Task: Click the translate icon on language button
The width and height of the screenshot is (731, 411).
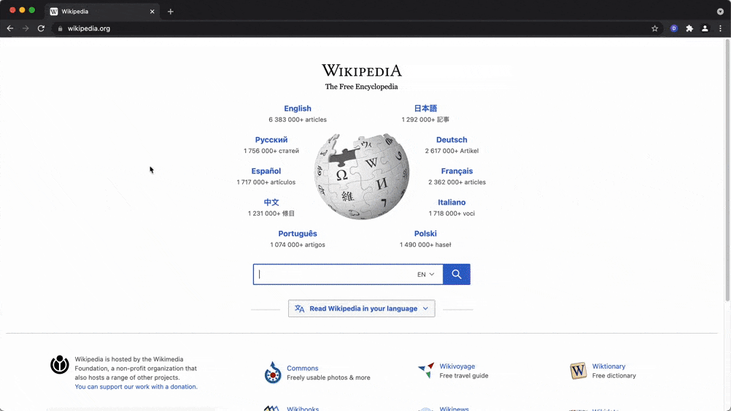Action: pos(299,308)
